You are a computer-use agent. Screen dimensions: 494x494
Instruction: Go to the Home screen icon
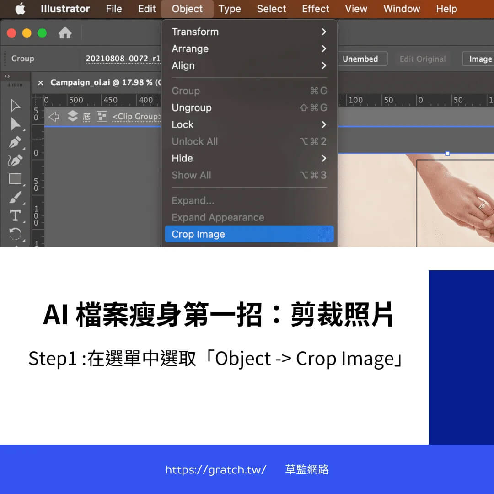point(65,33)
